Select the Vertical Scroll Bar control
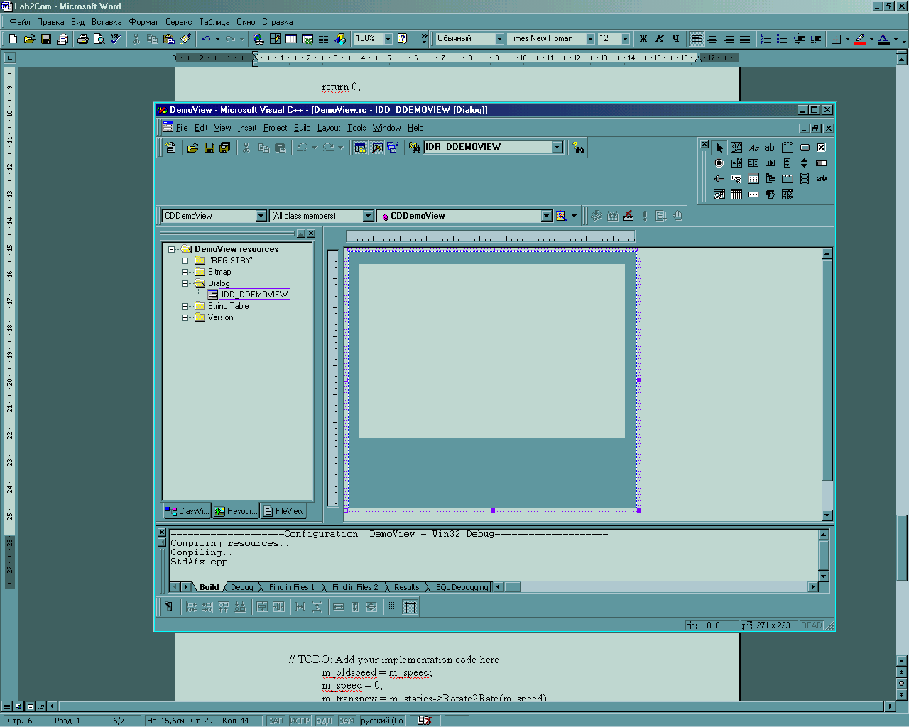Viewport: 909px width, 727px height. (788, 163)
